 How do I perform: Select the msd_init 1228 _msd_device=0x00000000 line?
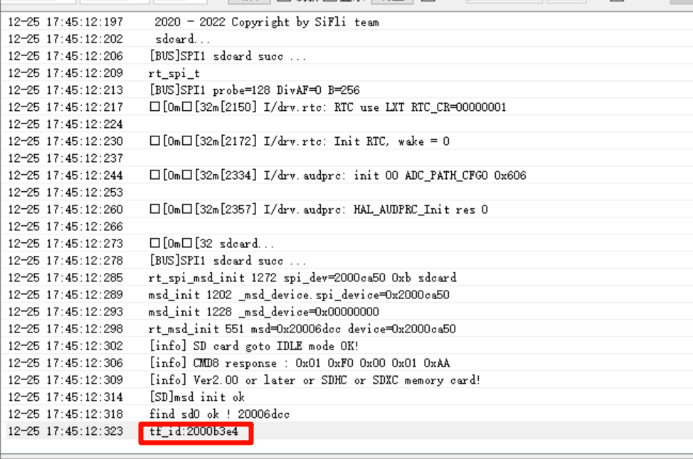coord(263,312)
